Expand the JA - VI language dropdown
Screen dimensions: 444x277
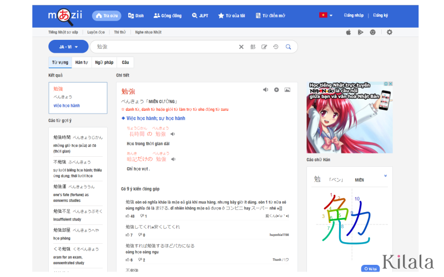pyautogui.click(x=68, y=47)
